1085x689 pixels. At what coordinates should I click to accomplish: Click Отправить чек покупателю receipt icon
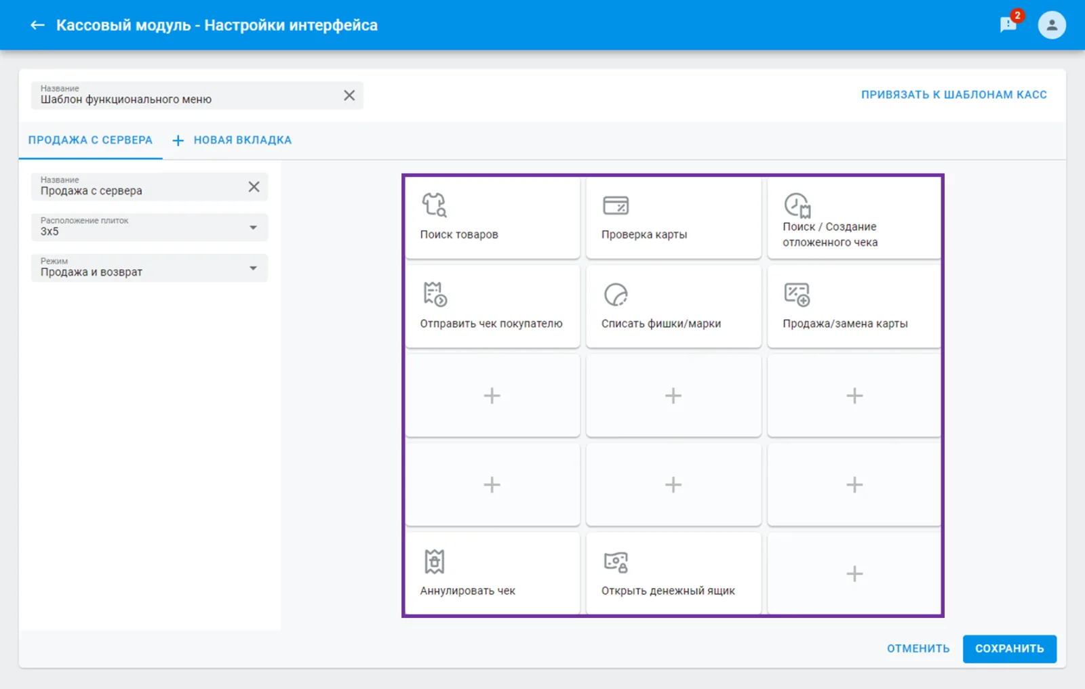[435, 294]
